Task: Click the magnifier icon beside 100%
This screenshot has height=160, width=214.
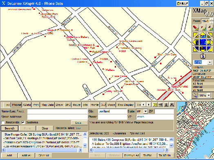Action: click(195, 95)
